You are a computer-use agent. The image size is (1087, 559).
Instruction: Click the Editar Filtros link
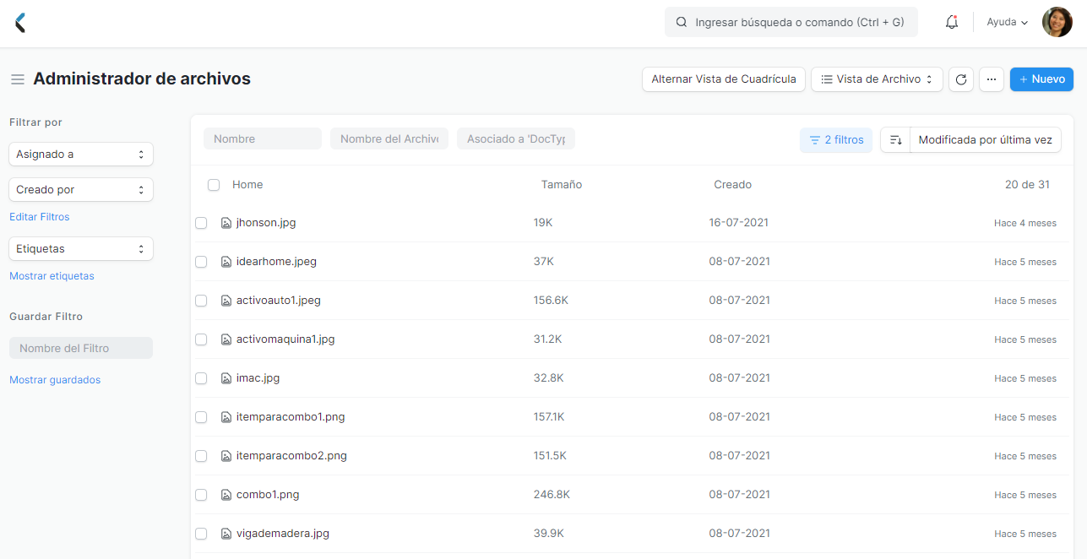39,217
